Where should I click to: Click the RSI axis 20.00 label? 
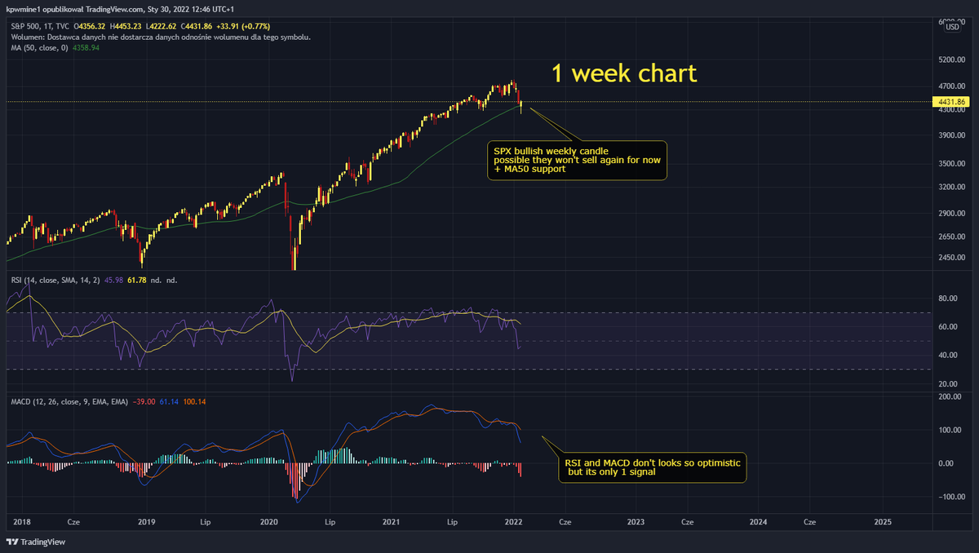(x=948, y=383)
